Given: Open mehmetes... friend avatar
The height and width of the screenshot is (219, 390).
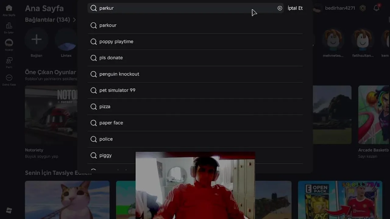Looking at the screenshot, I should (333, 40).
